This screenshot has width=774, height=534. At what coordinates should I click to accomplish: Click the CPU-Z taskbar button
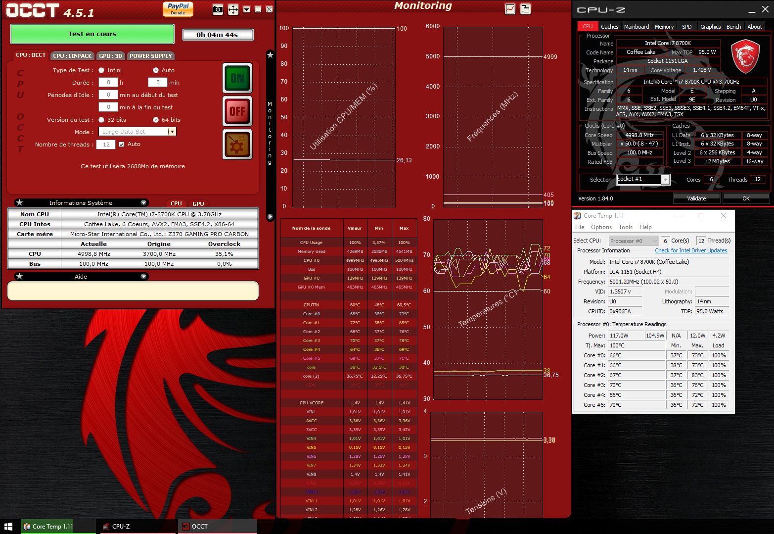pos(138,527)
